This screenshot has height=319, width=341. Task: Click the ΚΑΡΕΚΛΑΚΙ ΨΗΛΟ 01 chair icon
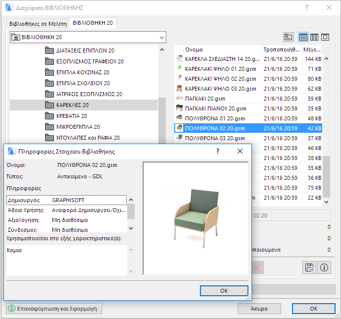click(x=179, y=69)
